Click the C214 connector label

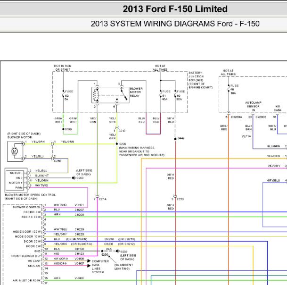point(103,199)
